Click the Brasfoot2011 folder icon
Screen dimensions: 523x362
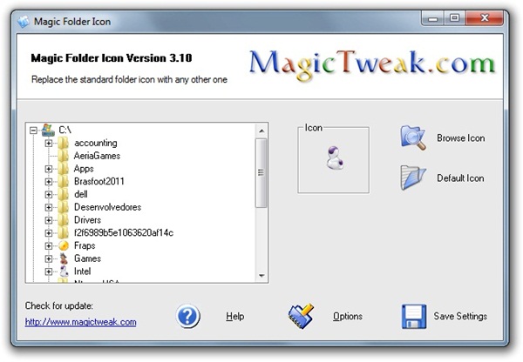pyautogui.click(x=63, y=182)
